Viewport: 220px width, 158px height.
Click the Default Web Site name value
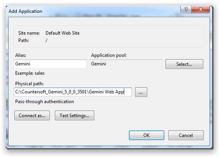tap(63, 33)
